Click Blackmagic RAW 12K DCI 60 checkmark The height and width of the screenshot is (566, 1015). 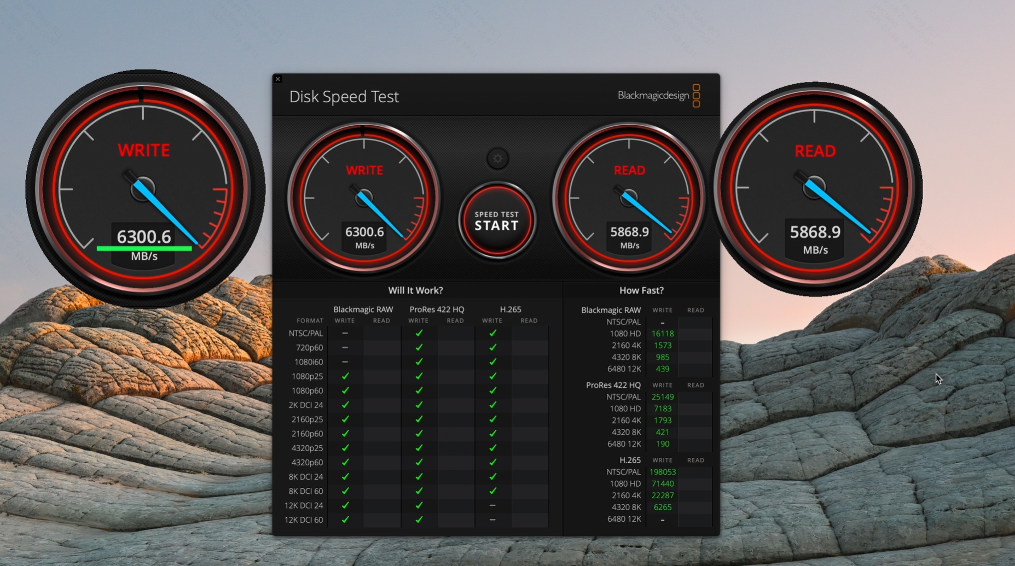pyautogui.click(x=345, y=520)
